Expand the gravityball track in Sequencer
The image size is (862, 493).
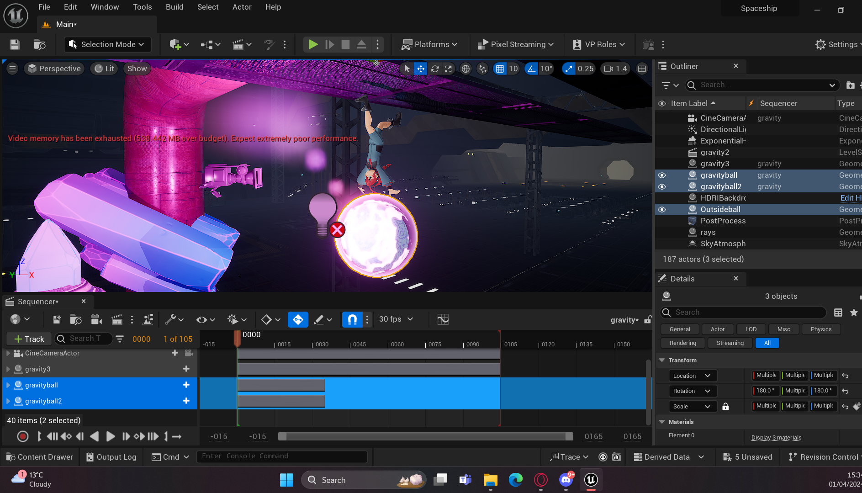coord(8,385)
